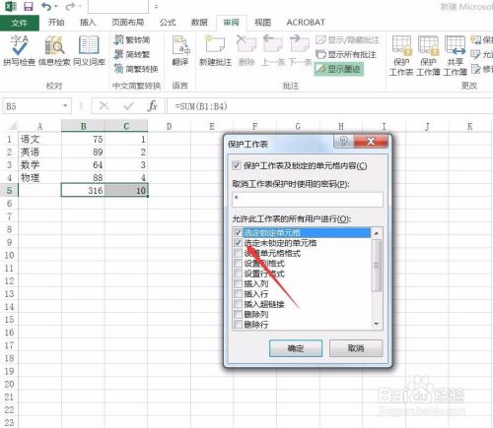Select column B header

[83, 126]
